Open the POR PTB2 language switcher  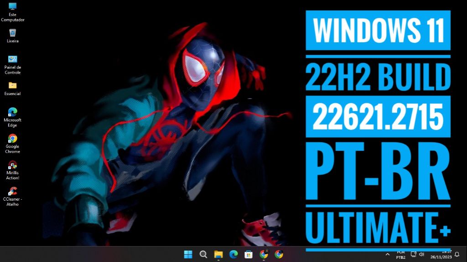click(400, 255)
